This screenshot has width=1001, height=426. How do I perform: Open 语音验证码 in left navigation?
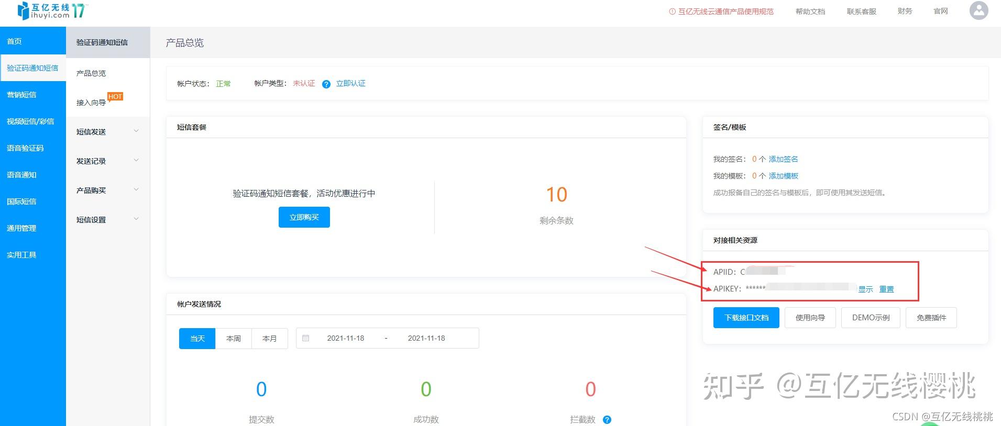(x=25, y=148)
